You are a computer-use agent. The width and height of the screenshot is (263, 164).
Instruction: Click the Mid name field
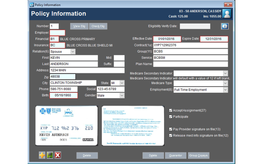(x=119, y=58)
